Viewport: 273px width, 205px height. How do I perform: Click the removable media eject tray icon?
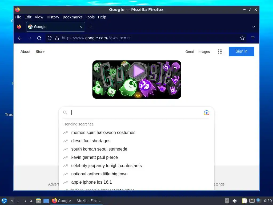227,201
